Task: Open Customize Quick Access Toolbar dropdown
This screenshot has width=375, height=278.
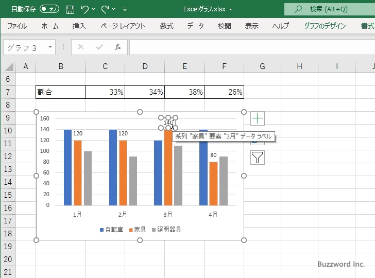Action: [125, 9]
